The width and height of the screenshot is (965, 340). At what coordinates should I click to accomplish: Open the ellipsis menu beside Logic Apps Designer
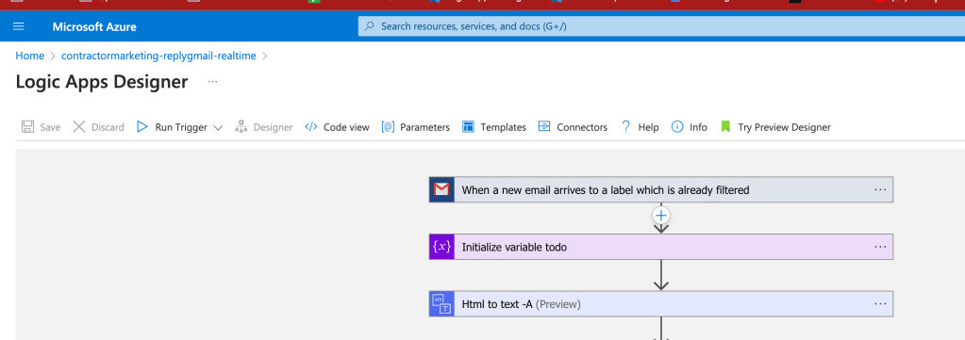point(212,82)
